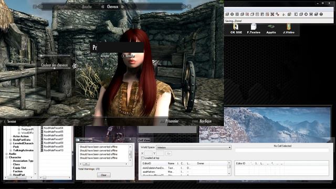Click the Warnings list horizontal scrollbar
The image size is (336, 189).
pyautogui.click(x=103, y=164)
